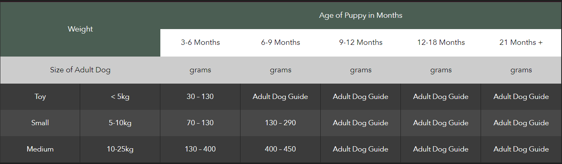Select the 21 Months + column header
562x164 pixels.
[x=521, y=42]
